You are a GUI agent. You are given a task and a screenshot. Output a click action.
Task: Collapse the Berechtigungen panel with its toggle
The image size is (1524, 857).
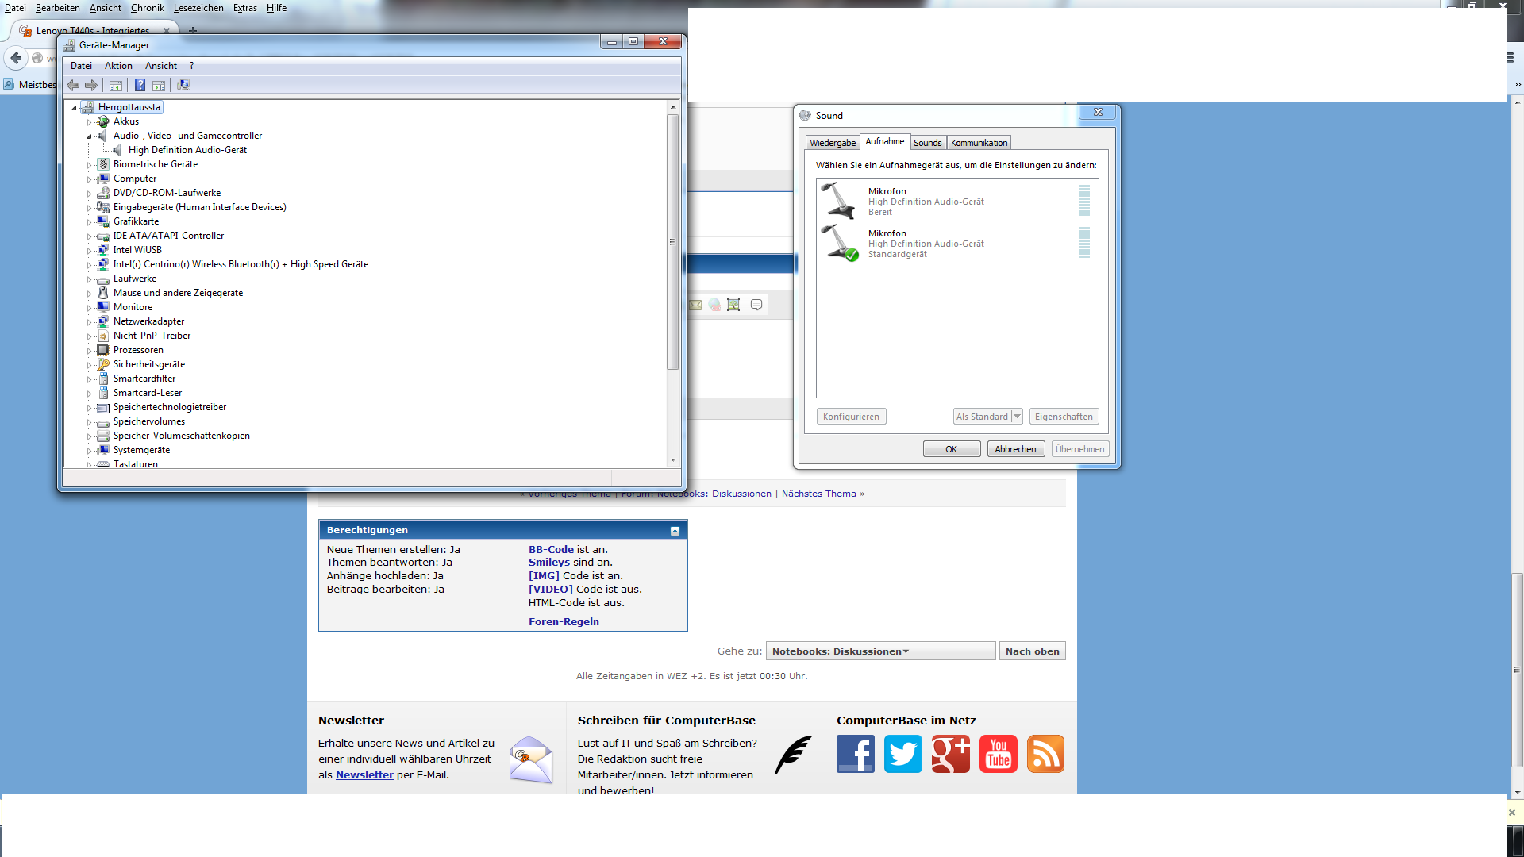(675, 531)
